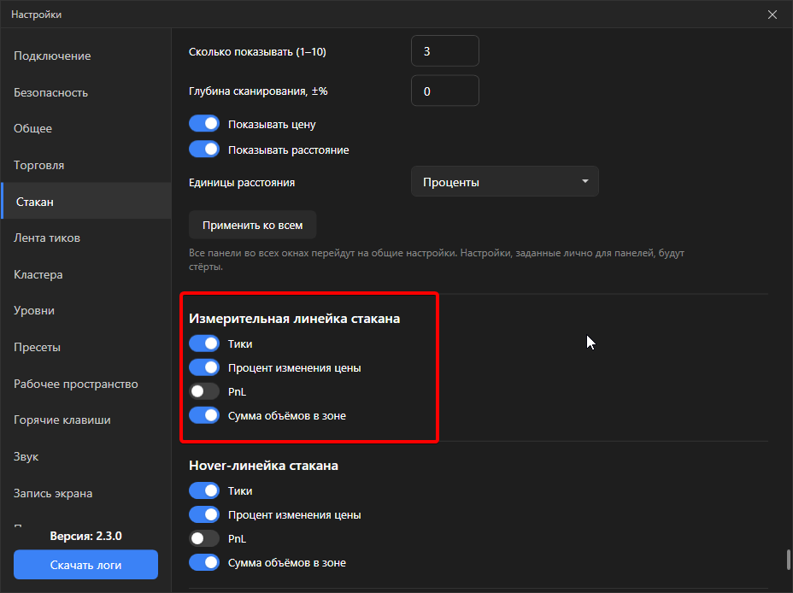
Task: Select the Стакан section in the sidebar
Action: 86,202
